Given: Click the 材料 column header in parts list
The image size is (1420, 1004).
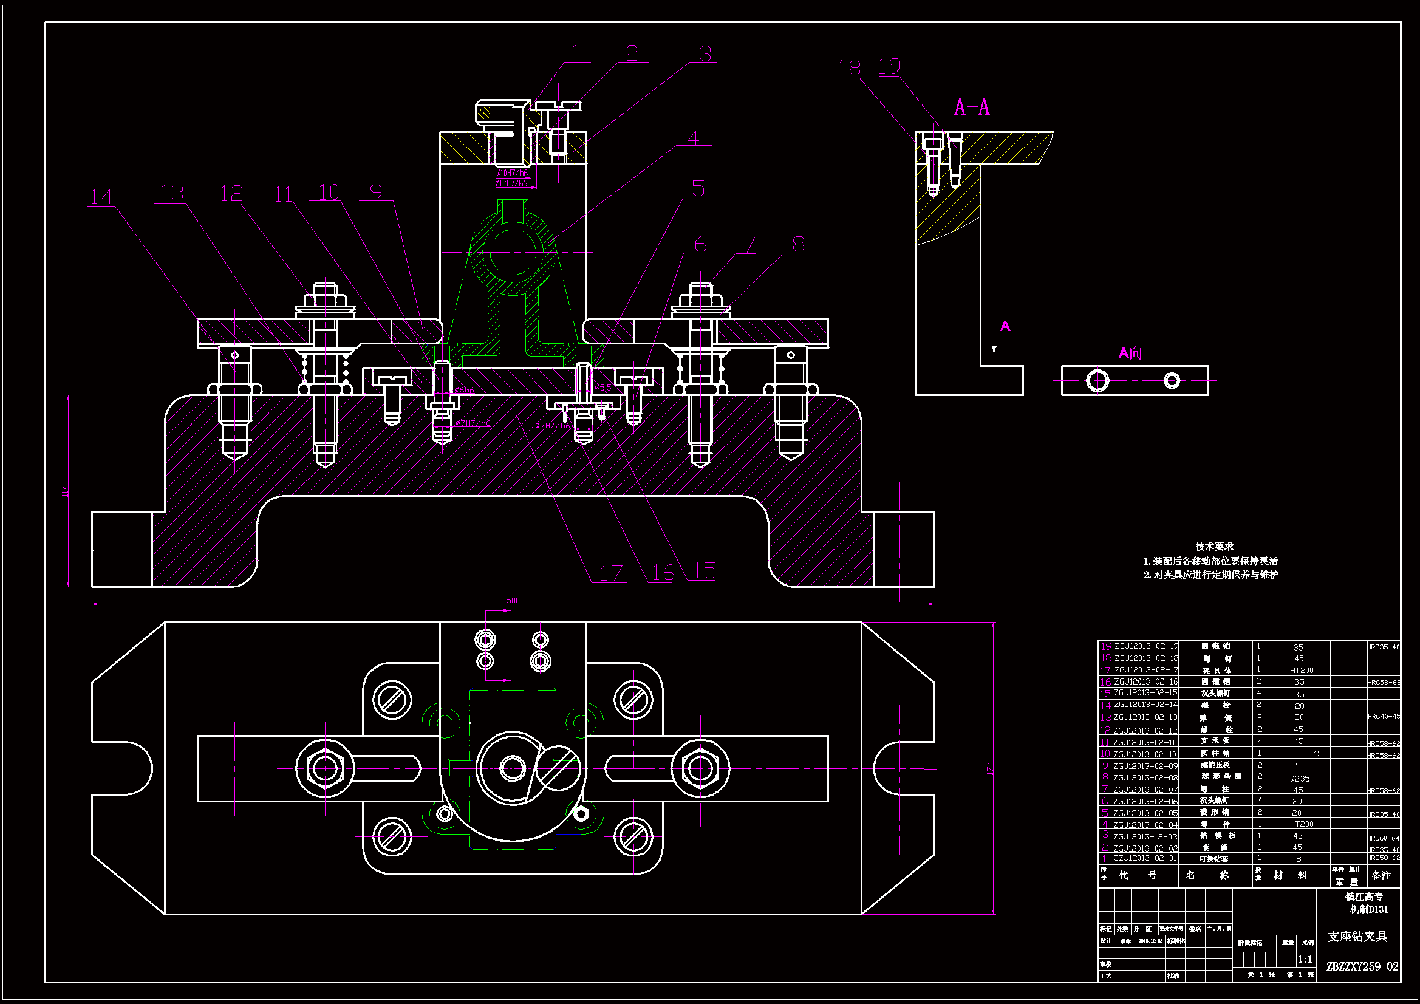Looking at the screenshot, I should pos(1290,875).
